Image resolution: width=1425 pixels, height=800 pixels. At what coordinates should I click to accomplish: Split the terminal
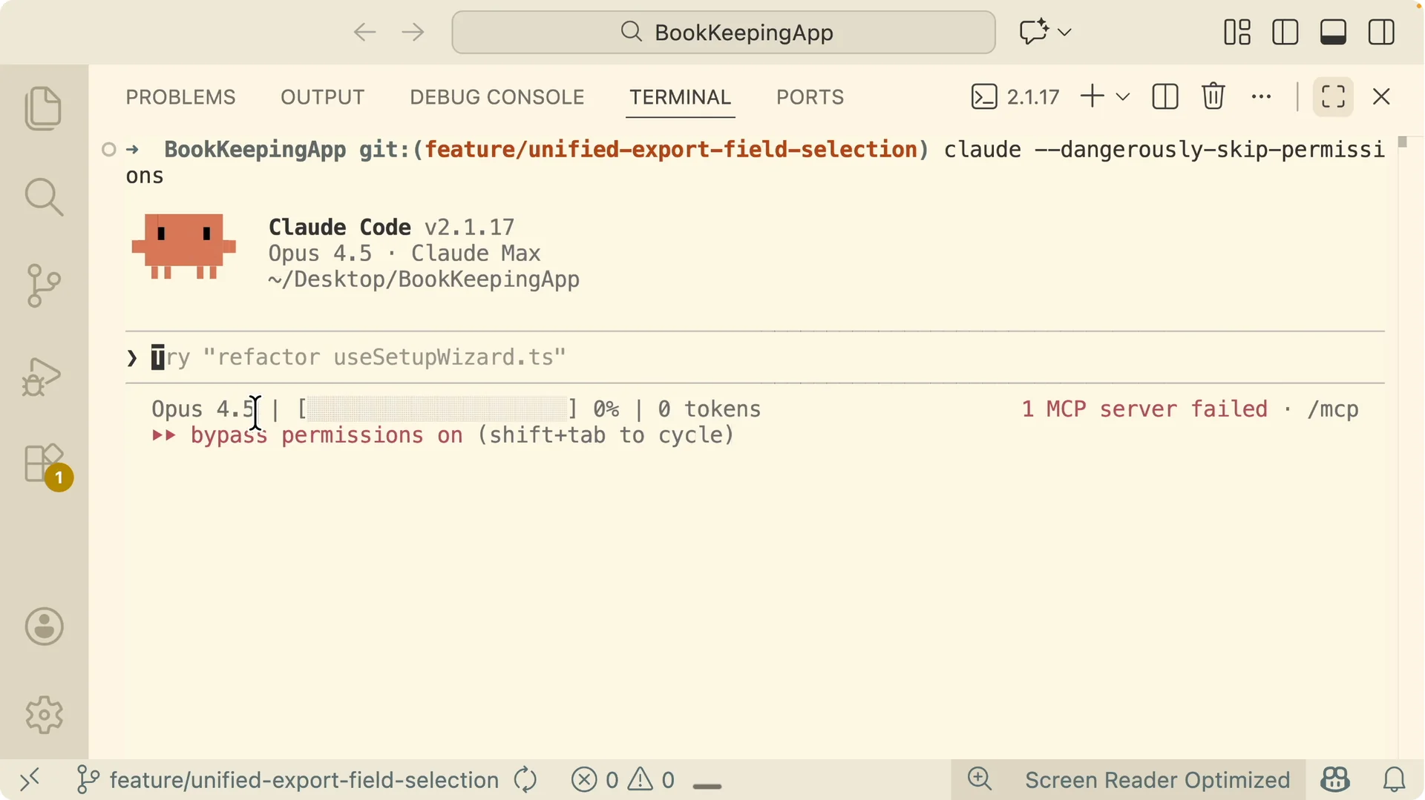(x=1165, y=96)
